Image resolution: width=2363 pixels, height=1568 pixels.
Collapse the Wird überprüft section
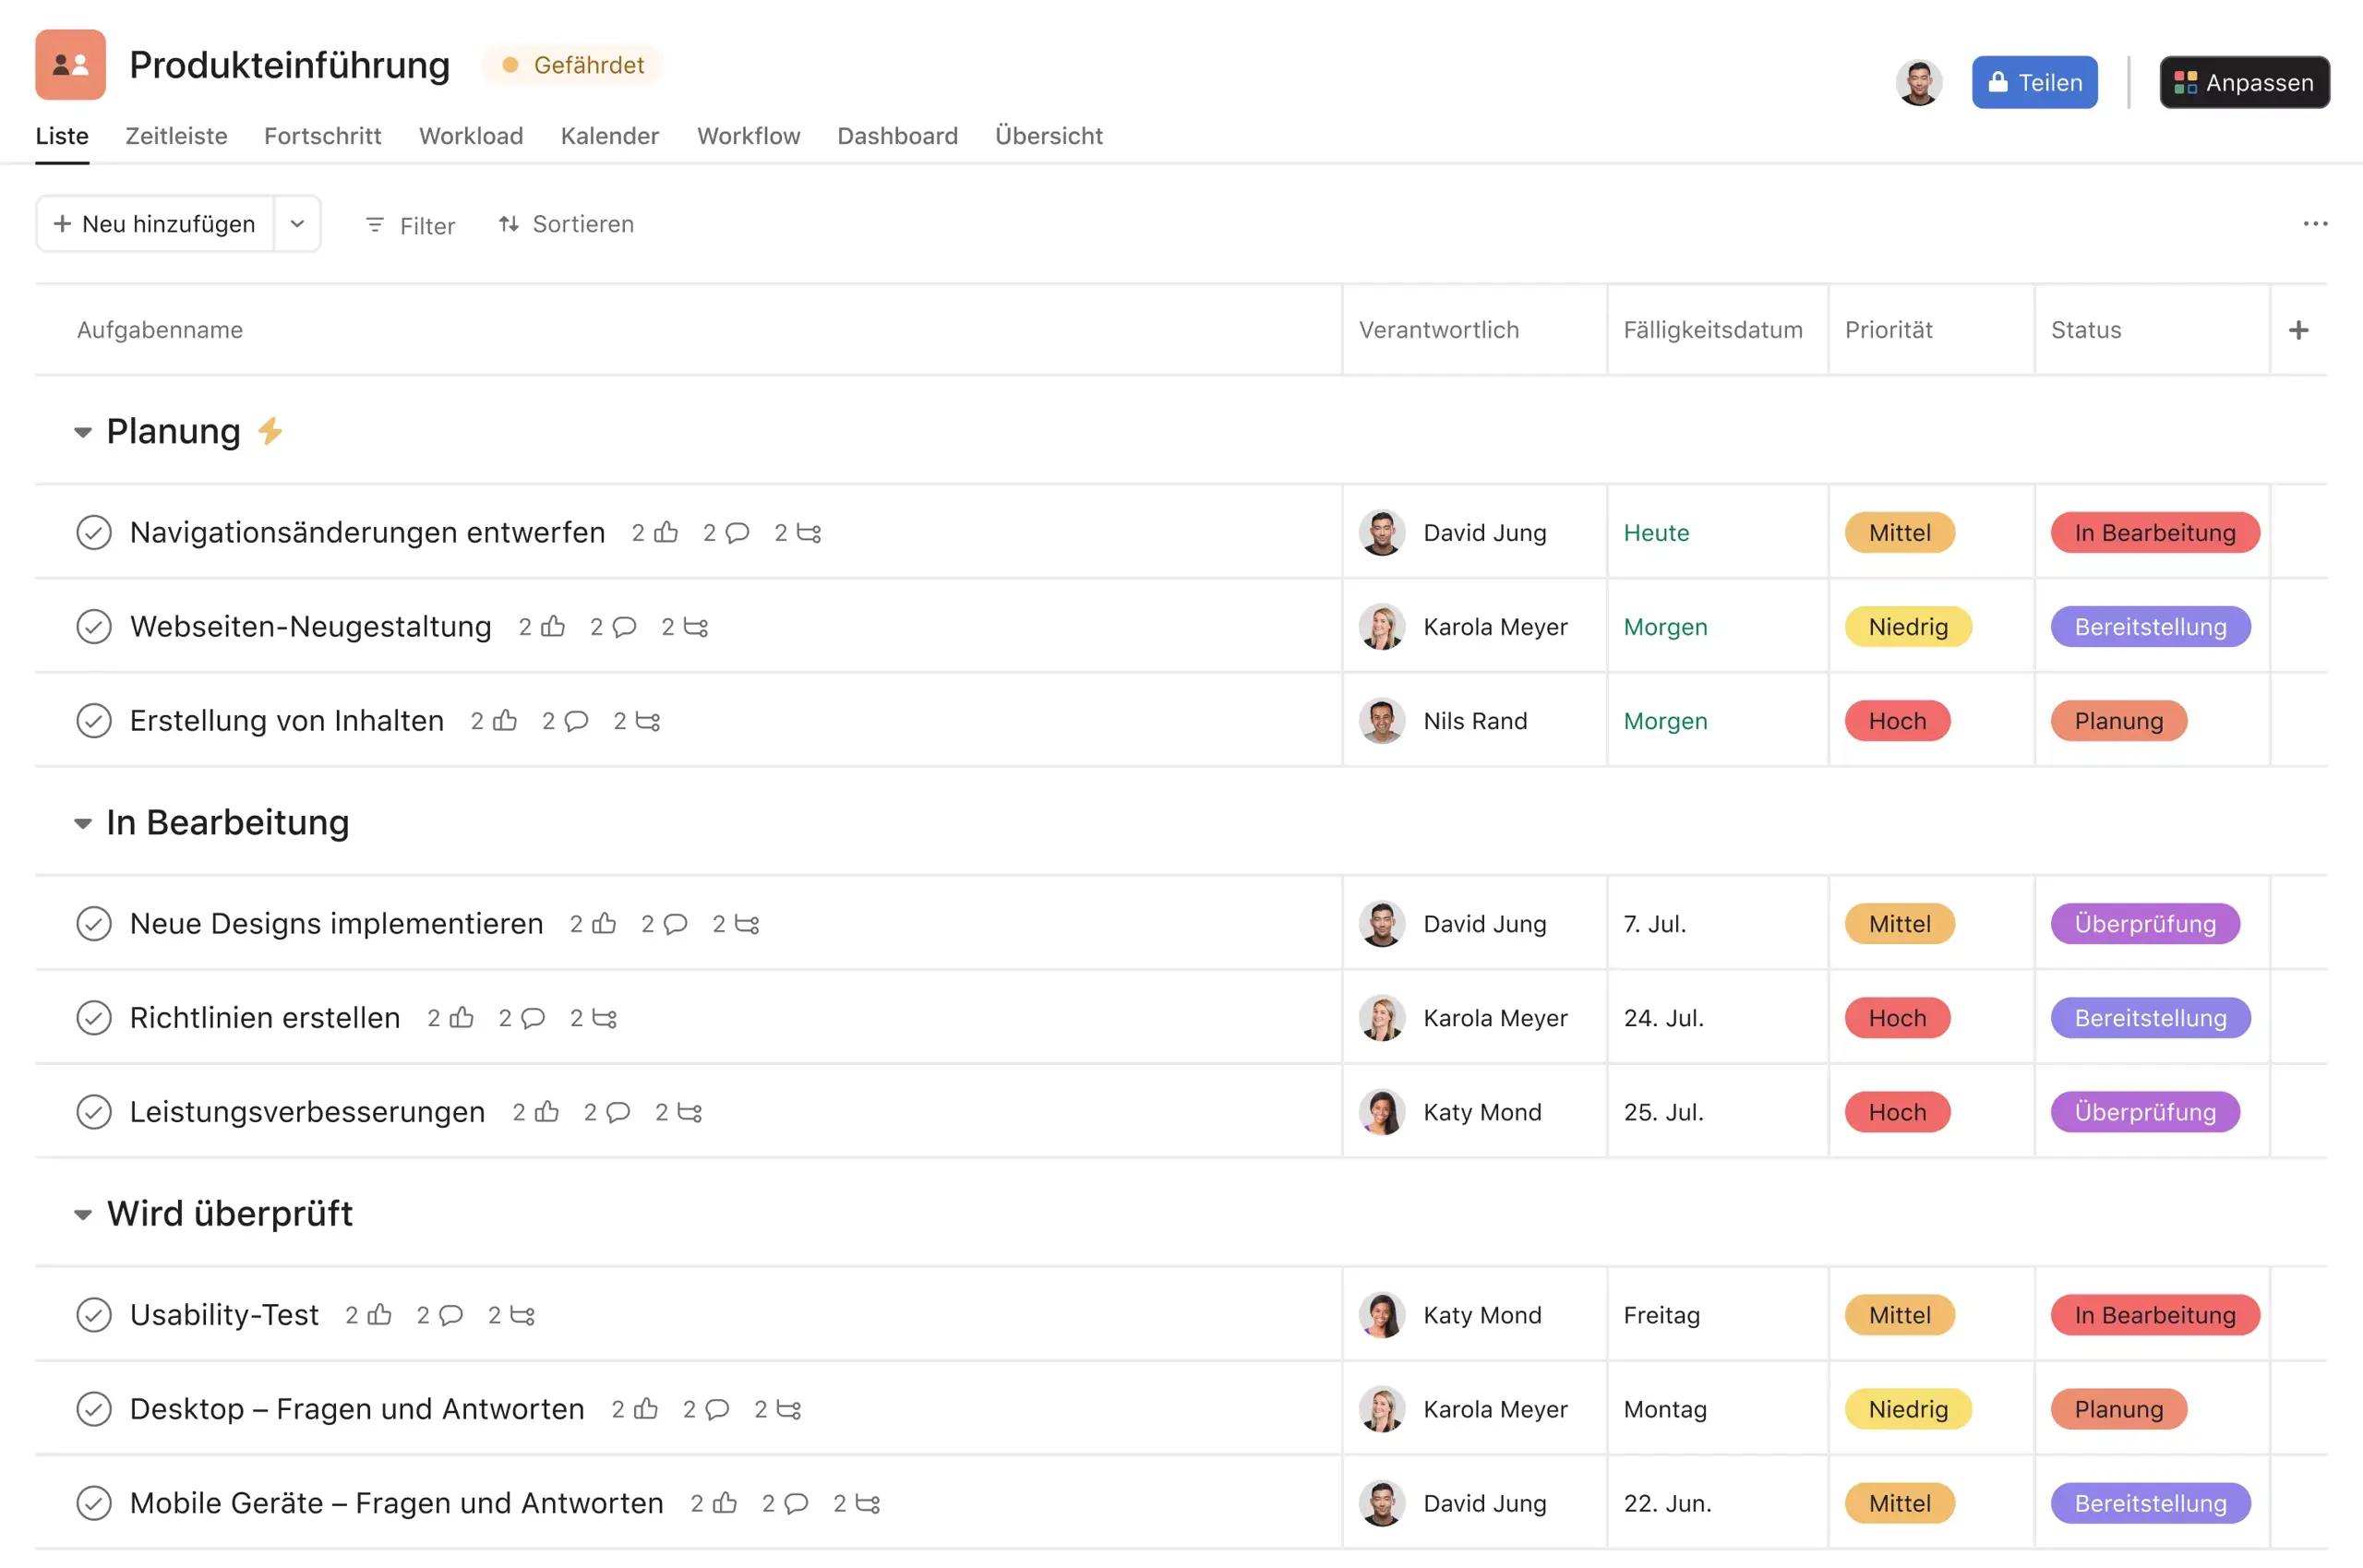(x=84, y=1213)
